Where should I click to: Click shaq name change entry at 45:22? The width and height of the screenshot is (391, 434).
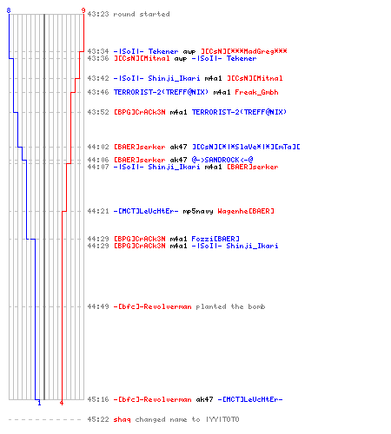[163, 419]
